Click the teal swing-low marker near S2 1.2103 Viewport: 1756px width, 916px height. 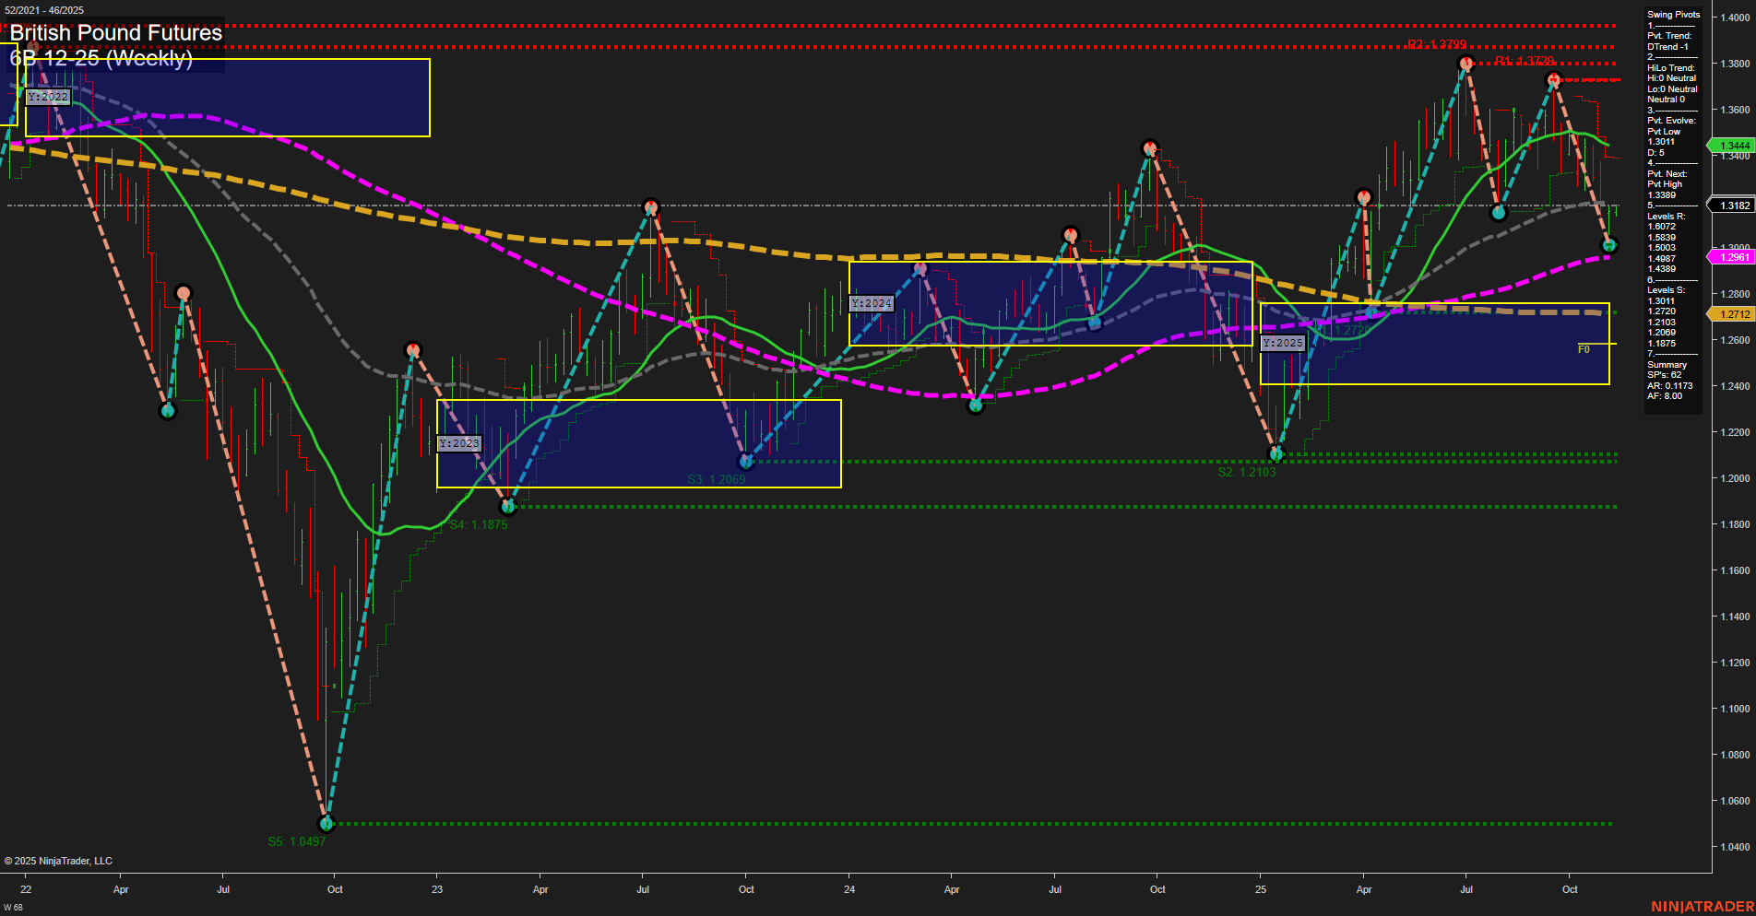point(1276,453)
